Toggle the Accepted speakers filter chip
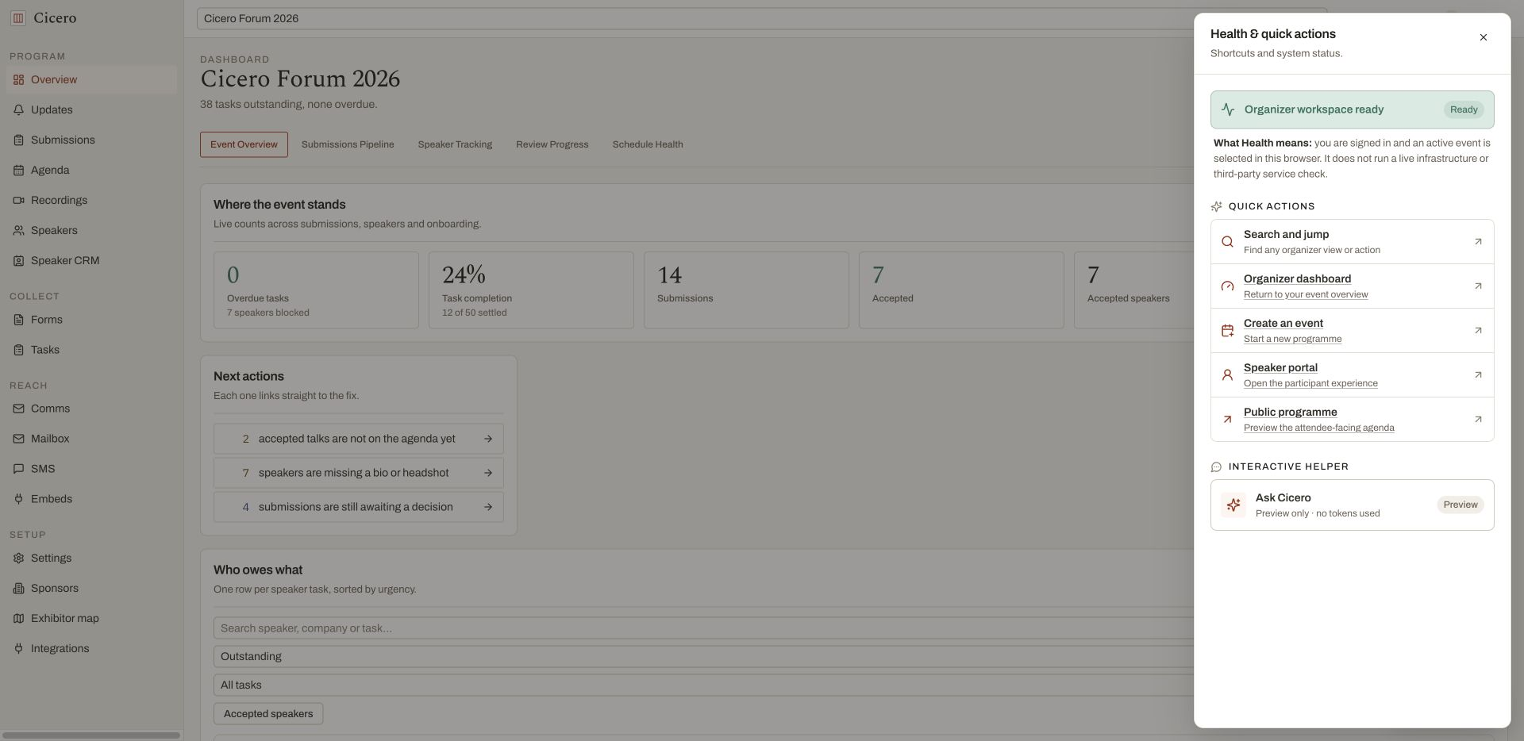This screenshot has height=741, width=1524. [268, 714]
